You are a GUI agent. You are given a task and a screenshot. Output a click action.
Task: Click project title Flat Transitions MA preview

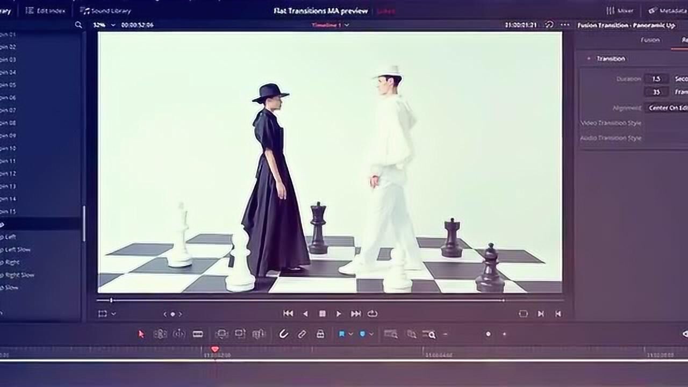tap(320, 11)
